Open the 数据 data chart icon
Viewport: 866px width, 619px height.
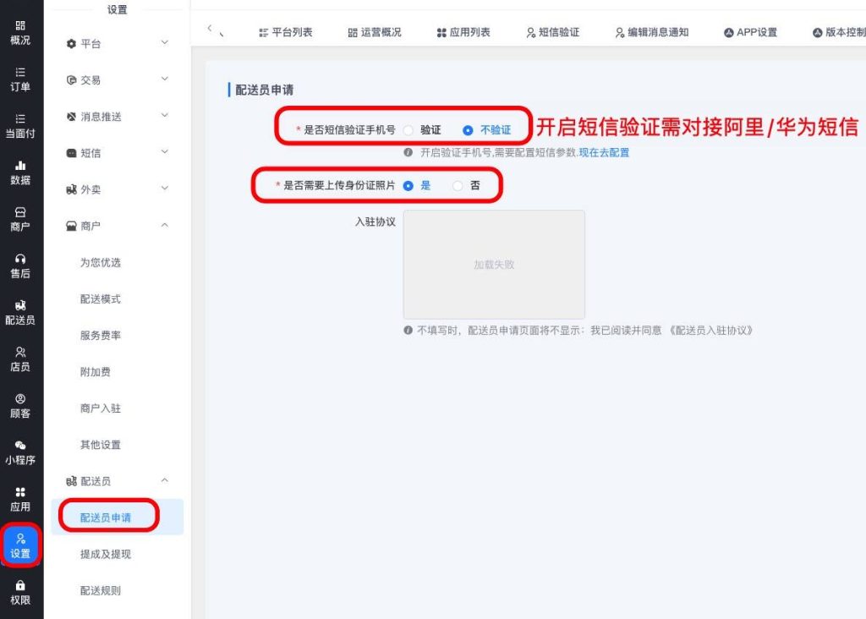[x=20, y=173]
